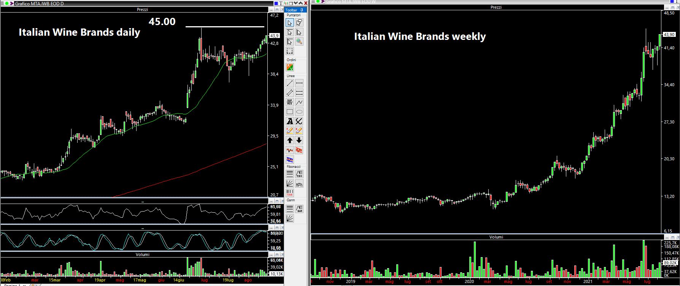Select the rectangle selection marquee tool

(290, 51)
